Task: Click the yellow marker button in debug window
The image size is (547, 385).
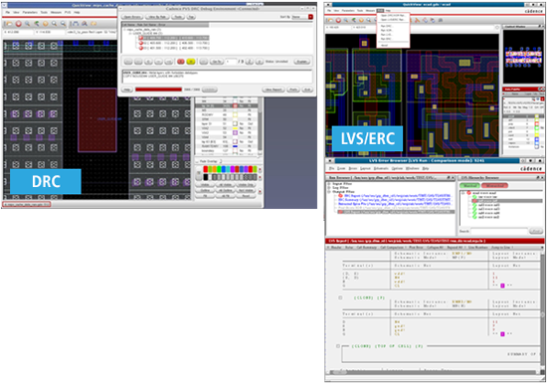Action: (x=191, y=62)
